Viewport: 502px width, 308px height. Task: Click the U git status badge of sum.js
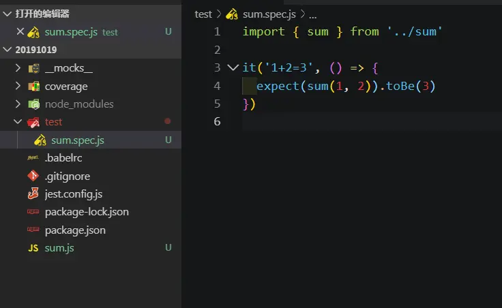tap(168, 247)
